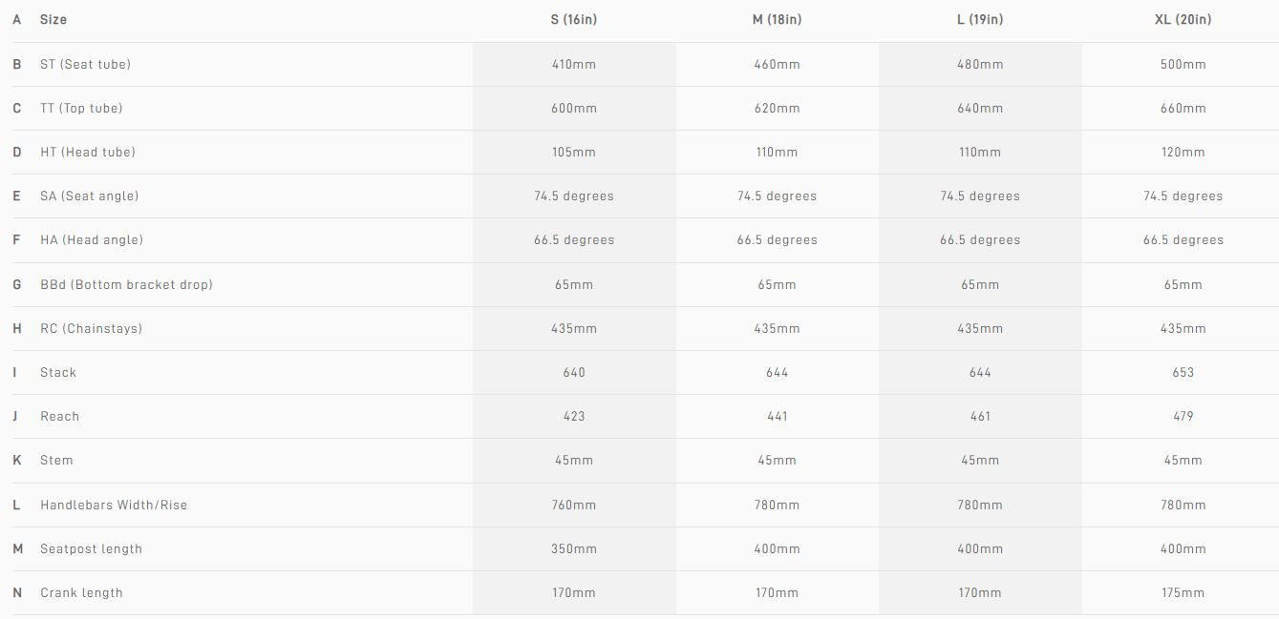Click the RC (Chainstays) row label

(x=91, y=329)
